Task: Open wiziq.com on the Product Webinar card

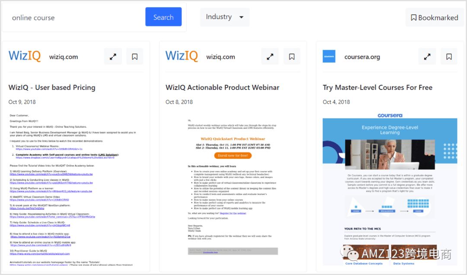Action: click(221, 57)
